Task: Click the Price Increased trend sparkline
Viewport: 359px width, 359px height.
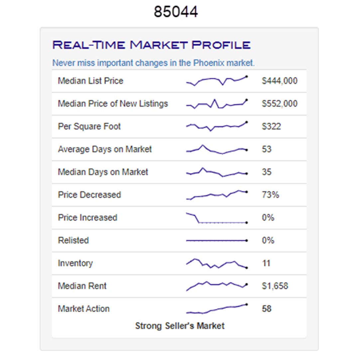Action: tap(217, 218)
